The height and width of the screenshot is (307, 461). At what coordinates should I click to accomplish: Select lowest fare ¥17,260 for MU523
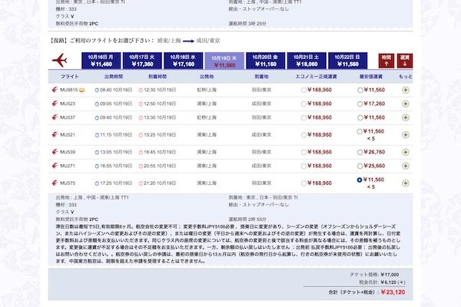[x=360, y=104]
